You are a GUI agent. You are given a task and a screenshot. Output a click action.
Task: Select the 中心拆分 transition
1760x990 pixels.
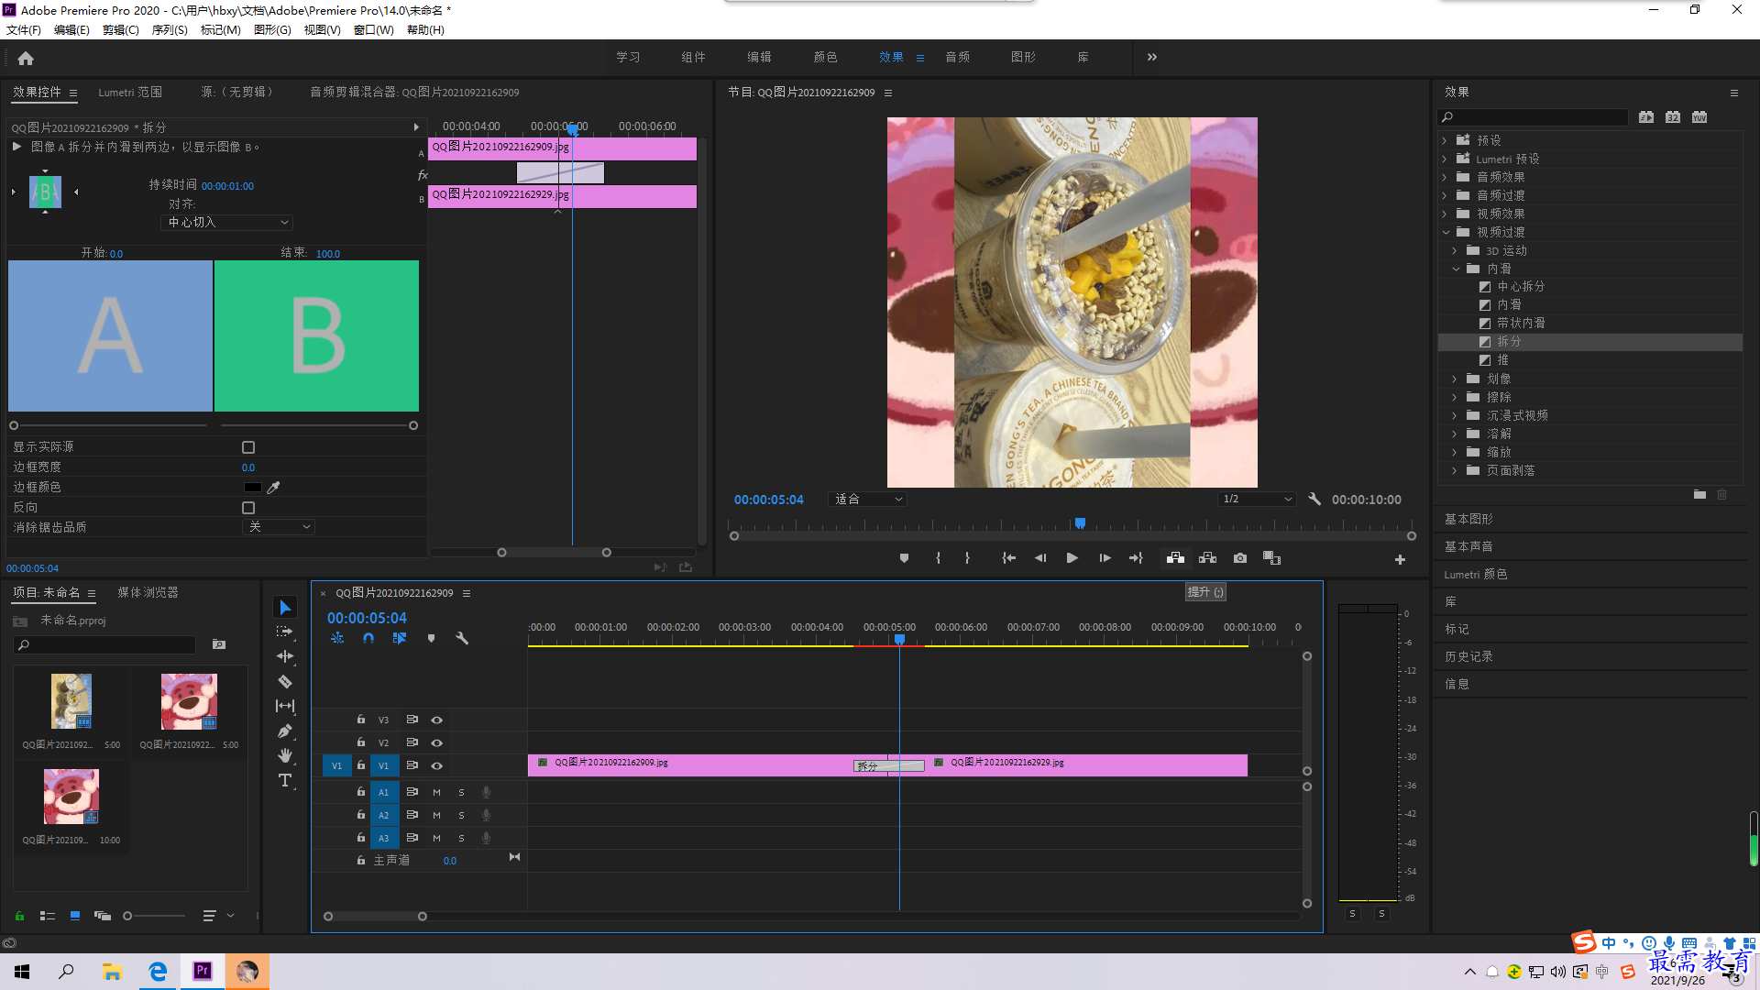pyautogui.click(x=1521, y=287)
